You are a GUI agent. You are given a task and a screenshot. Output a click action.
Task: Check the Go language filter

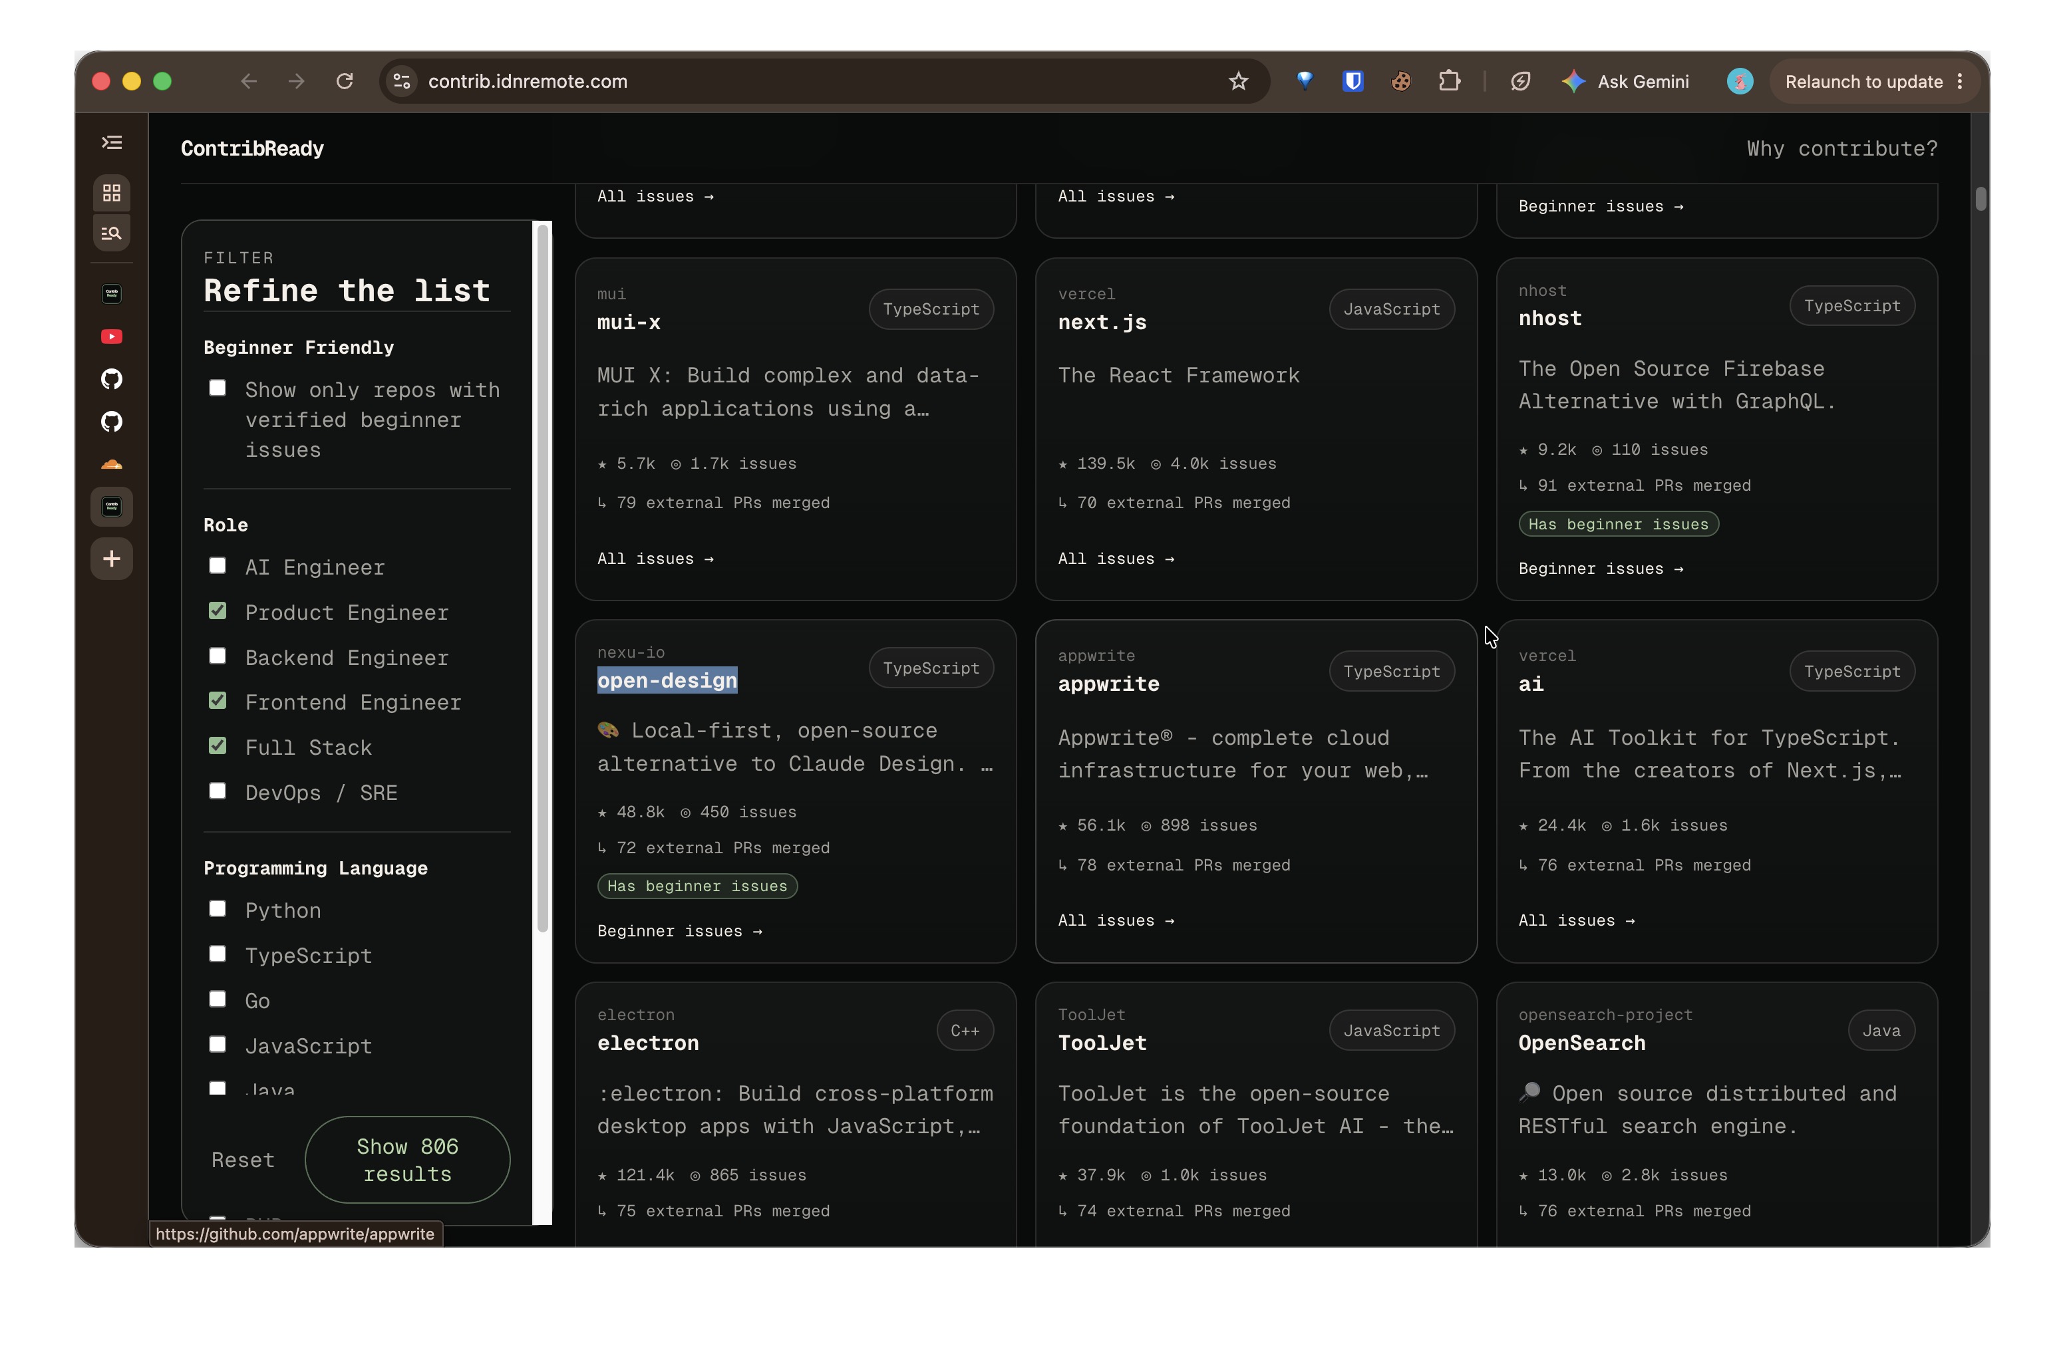point(218,999)
